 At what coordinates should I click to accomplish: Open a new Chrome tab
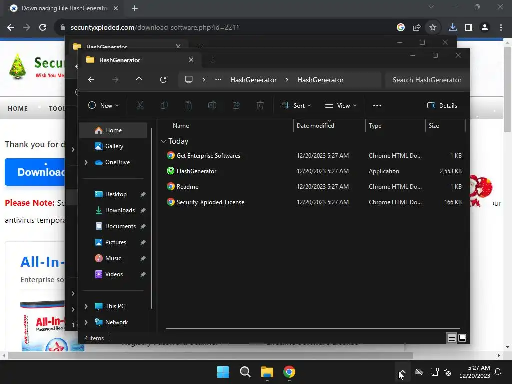coord(135,8)
